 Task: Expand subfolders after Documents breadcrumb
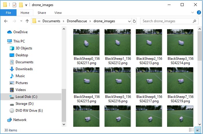[x=63, y=21]
